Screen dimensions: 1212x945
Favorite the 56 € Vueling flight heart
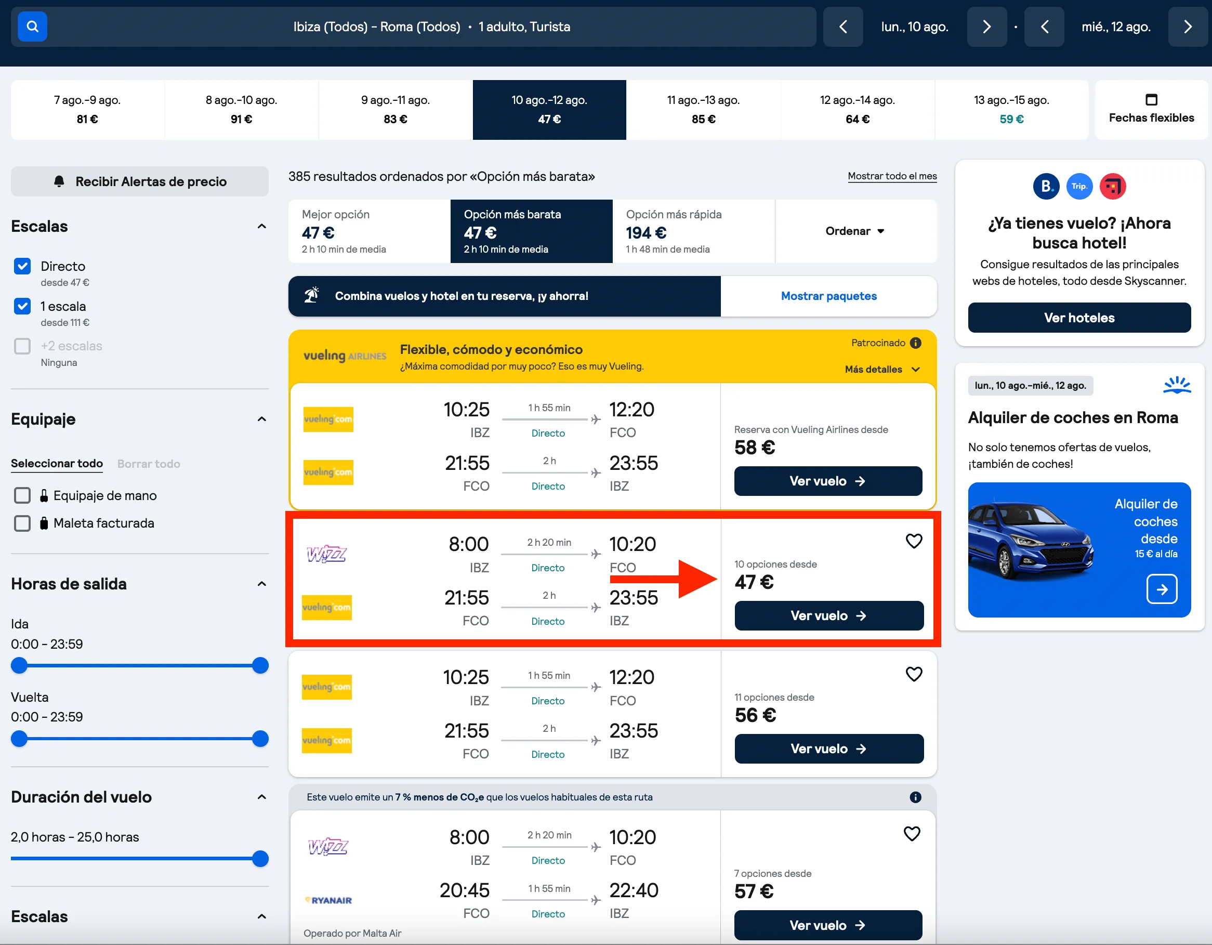click(914, 674)
